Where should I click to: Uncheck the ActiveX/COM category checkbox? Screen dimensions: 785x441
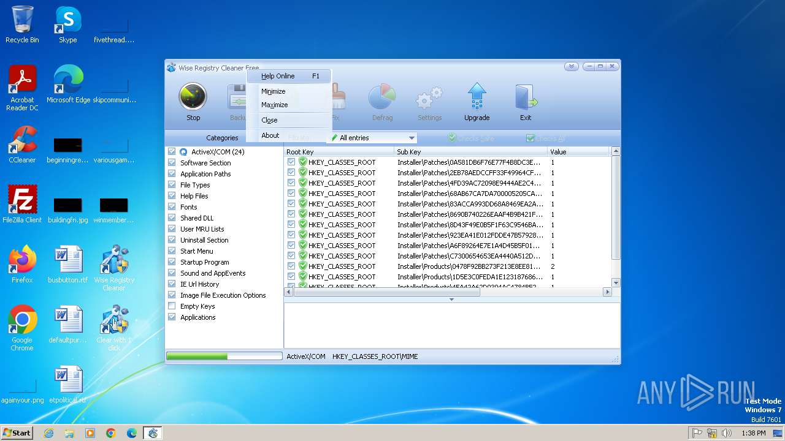[172, 151]
